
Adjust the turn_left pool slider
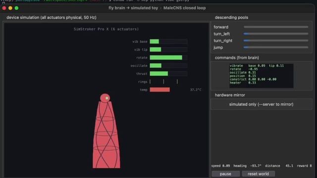[276, 34]
